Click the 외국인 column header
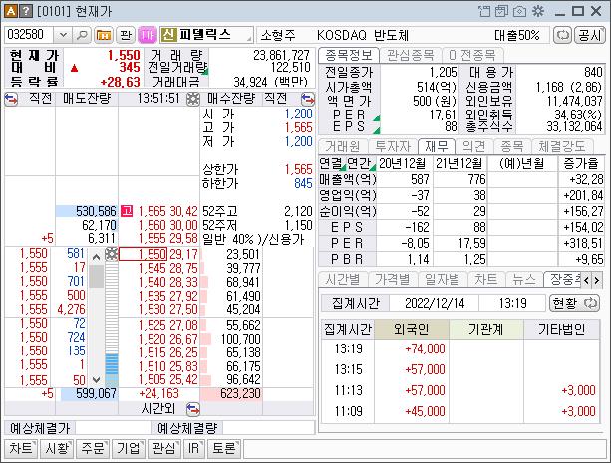Image resolution: width=611 pixels, height=463 pixels. pyautogui.click(x=412, y=329)
